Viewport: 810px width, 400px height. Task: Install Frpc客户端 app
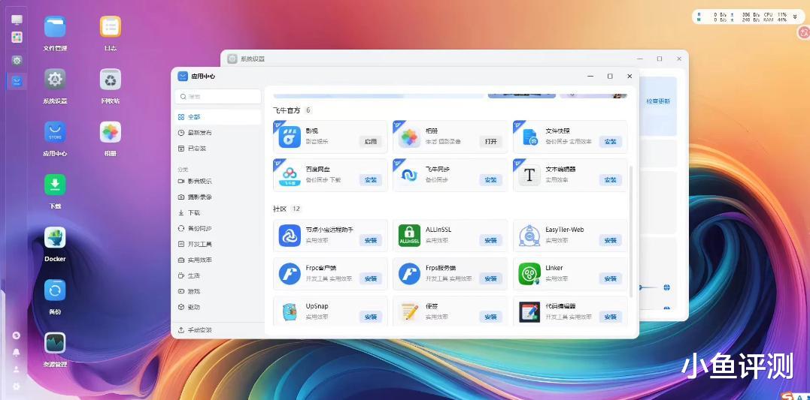coord(370,278)
